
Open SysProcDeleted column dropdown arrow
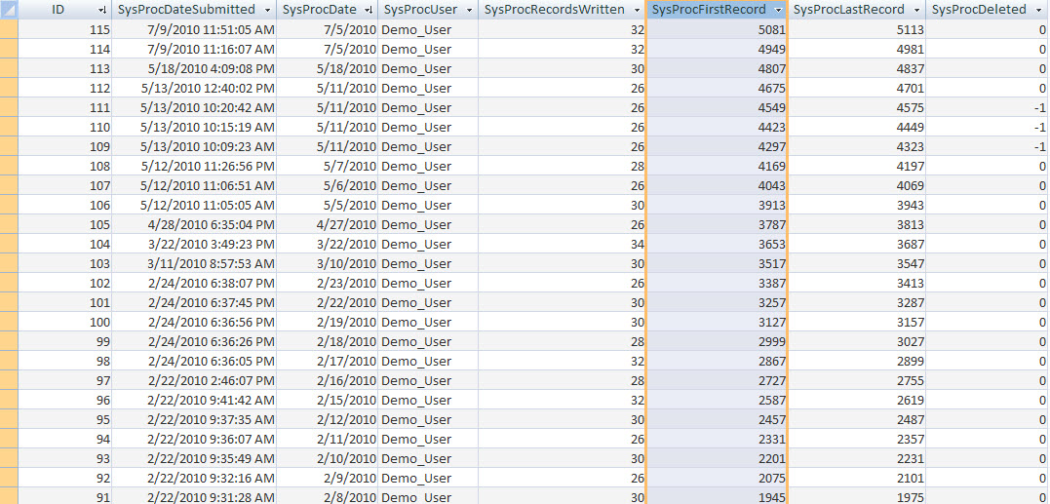pos(1038,10)
